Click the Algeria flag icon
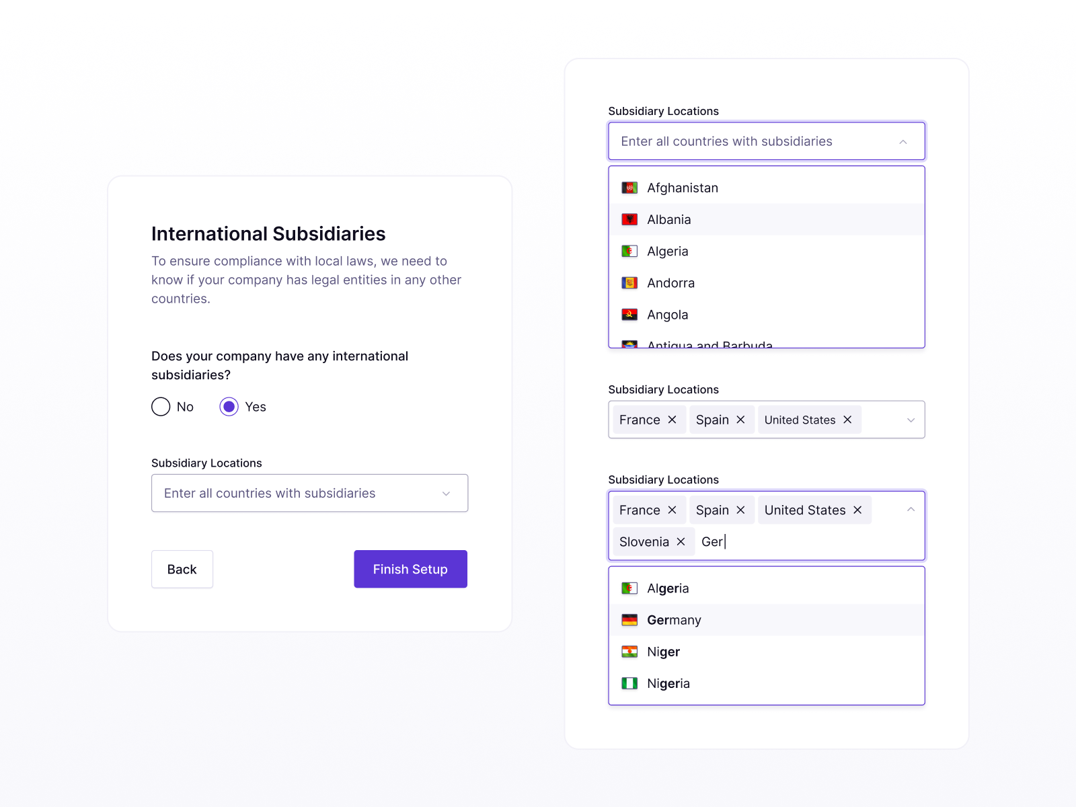Screen dimensions: 1076x807 [x=629, y=251]
